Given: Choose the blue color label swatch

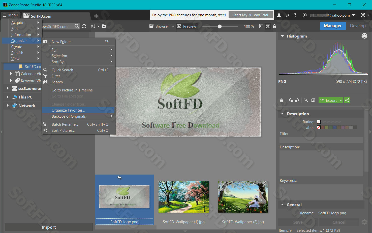Looking at the screenshot, I should click(335, 127).
